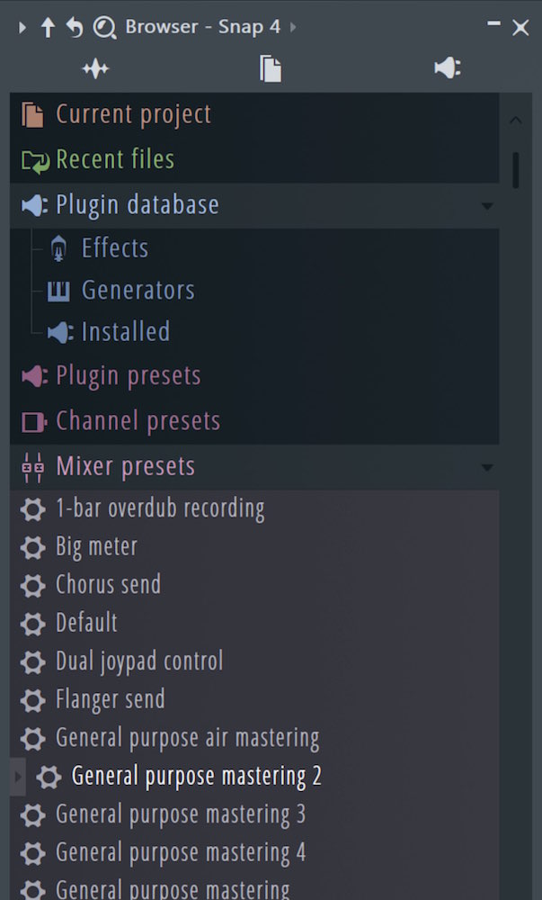Open the audio waveform tab icon
Viewport: 542px width, 900px height.
pyautogui.click(x=95, y=69)
